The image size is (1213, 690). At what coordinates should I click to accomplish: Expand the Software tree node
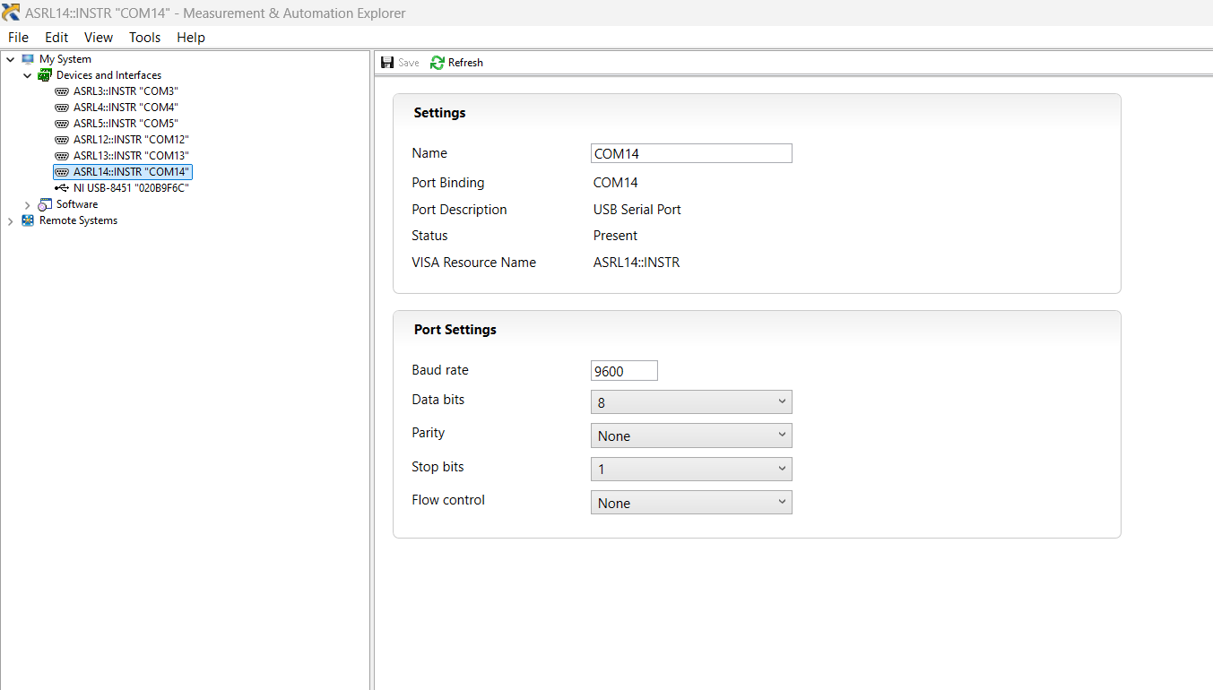point(28,205)
